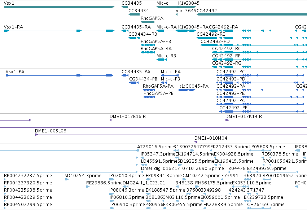Click the CG34435 gene label
The height and width of the screenshot is (210, 307).
(132, 3)
